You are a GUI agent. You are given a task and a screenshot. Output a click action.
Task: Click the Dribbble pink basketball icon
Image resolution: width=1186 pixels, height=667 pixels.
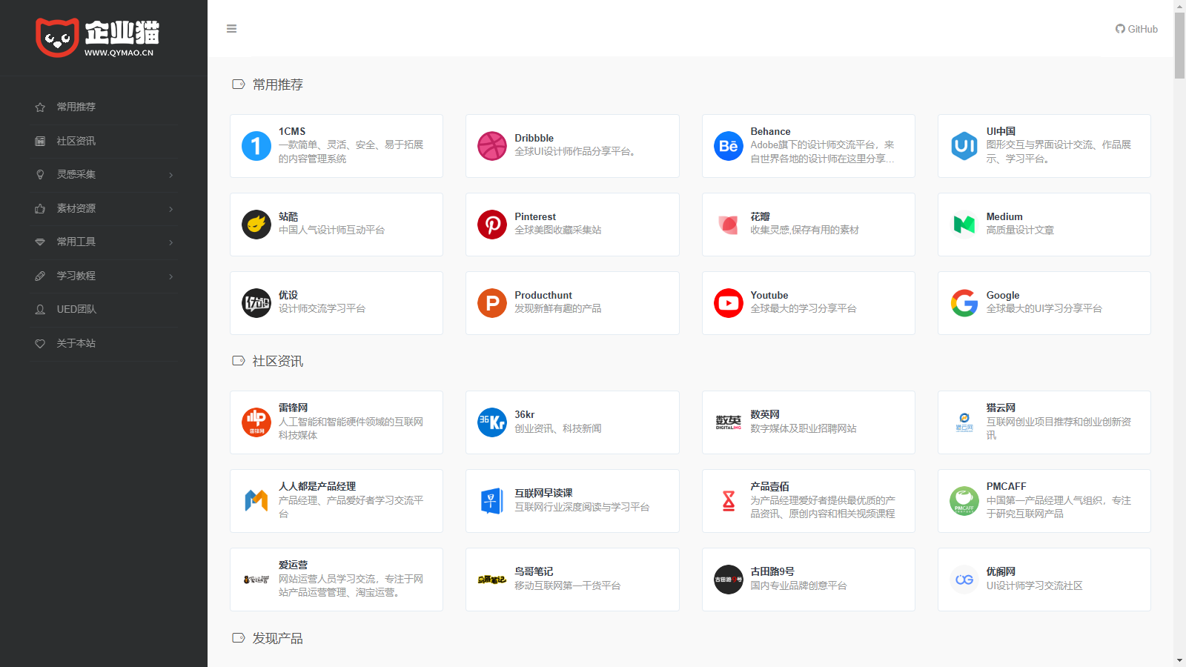point(492,146)
